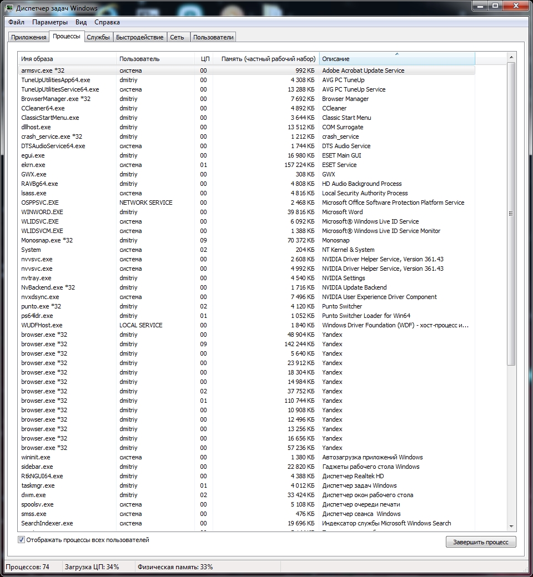This screenshot has height=577, width=533.
Task: Open the 'Вид' menu
Action: coord(81,22)
